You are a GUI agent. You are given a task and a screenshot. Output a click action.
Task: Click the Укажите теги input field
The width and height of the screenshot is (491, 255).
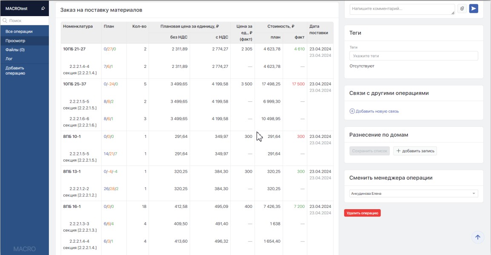(x=413, y=56)
